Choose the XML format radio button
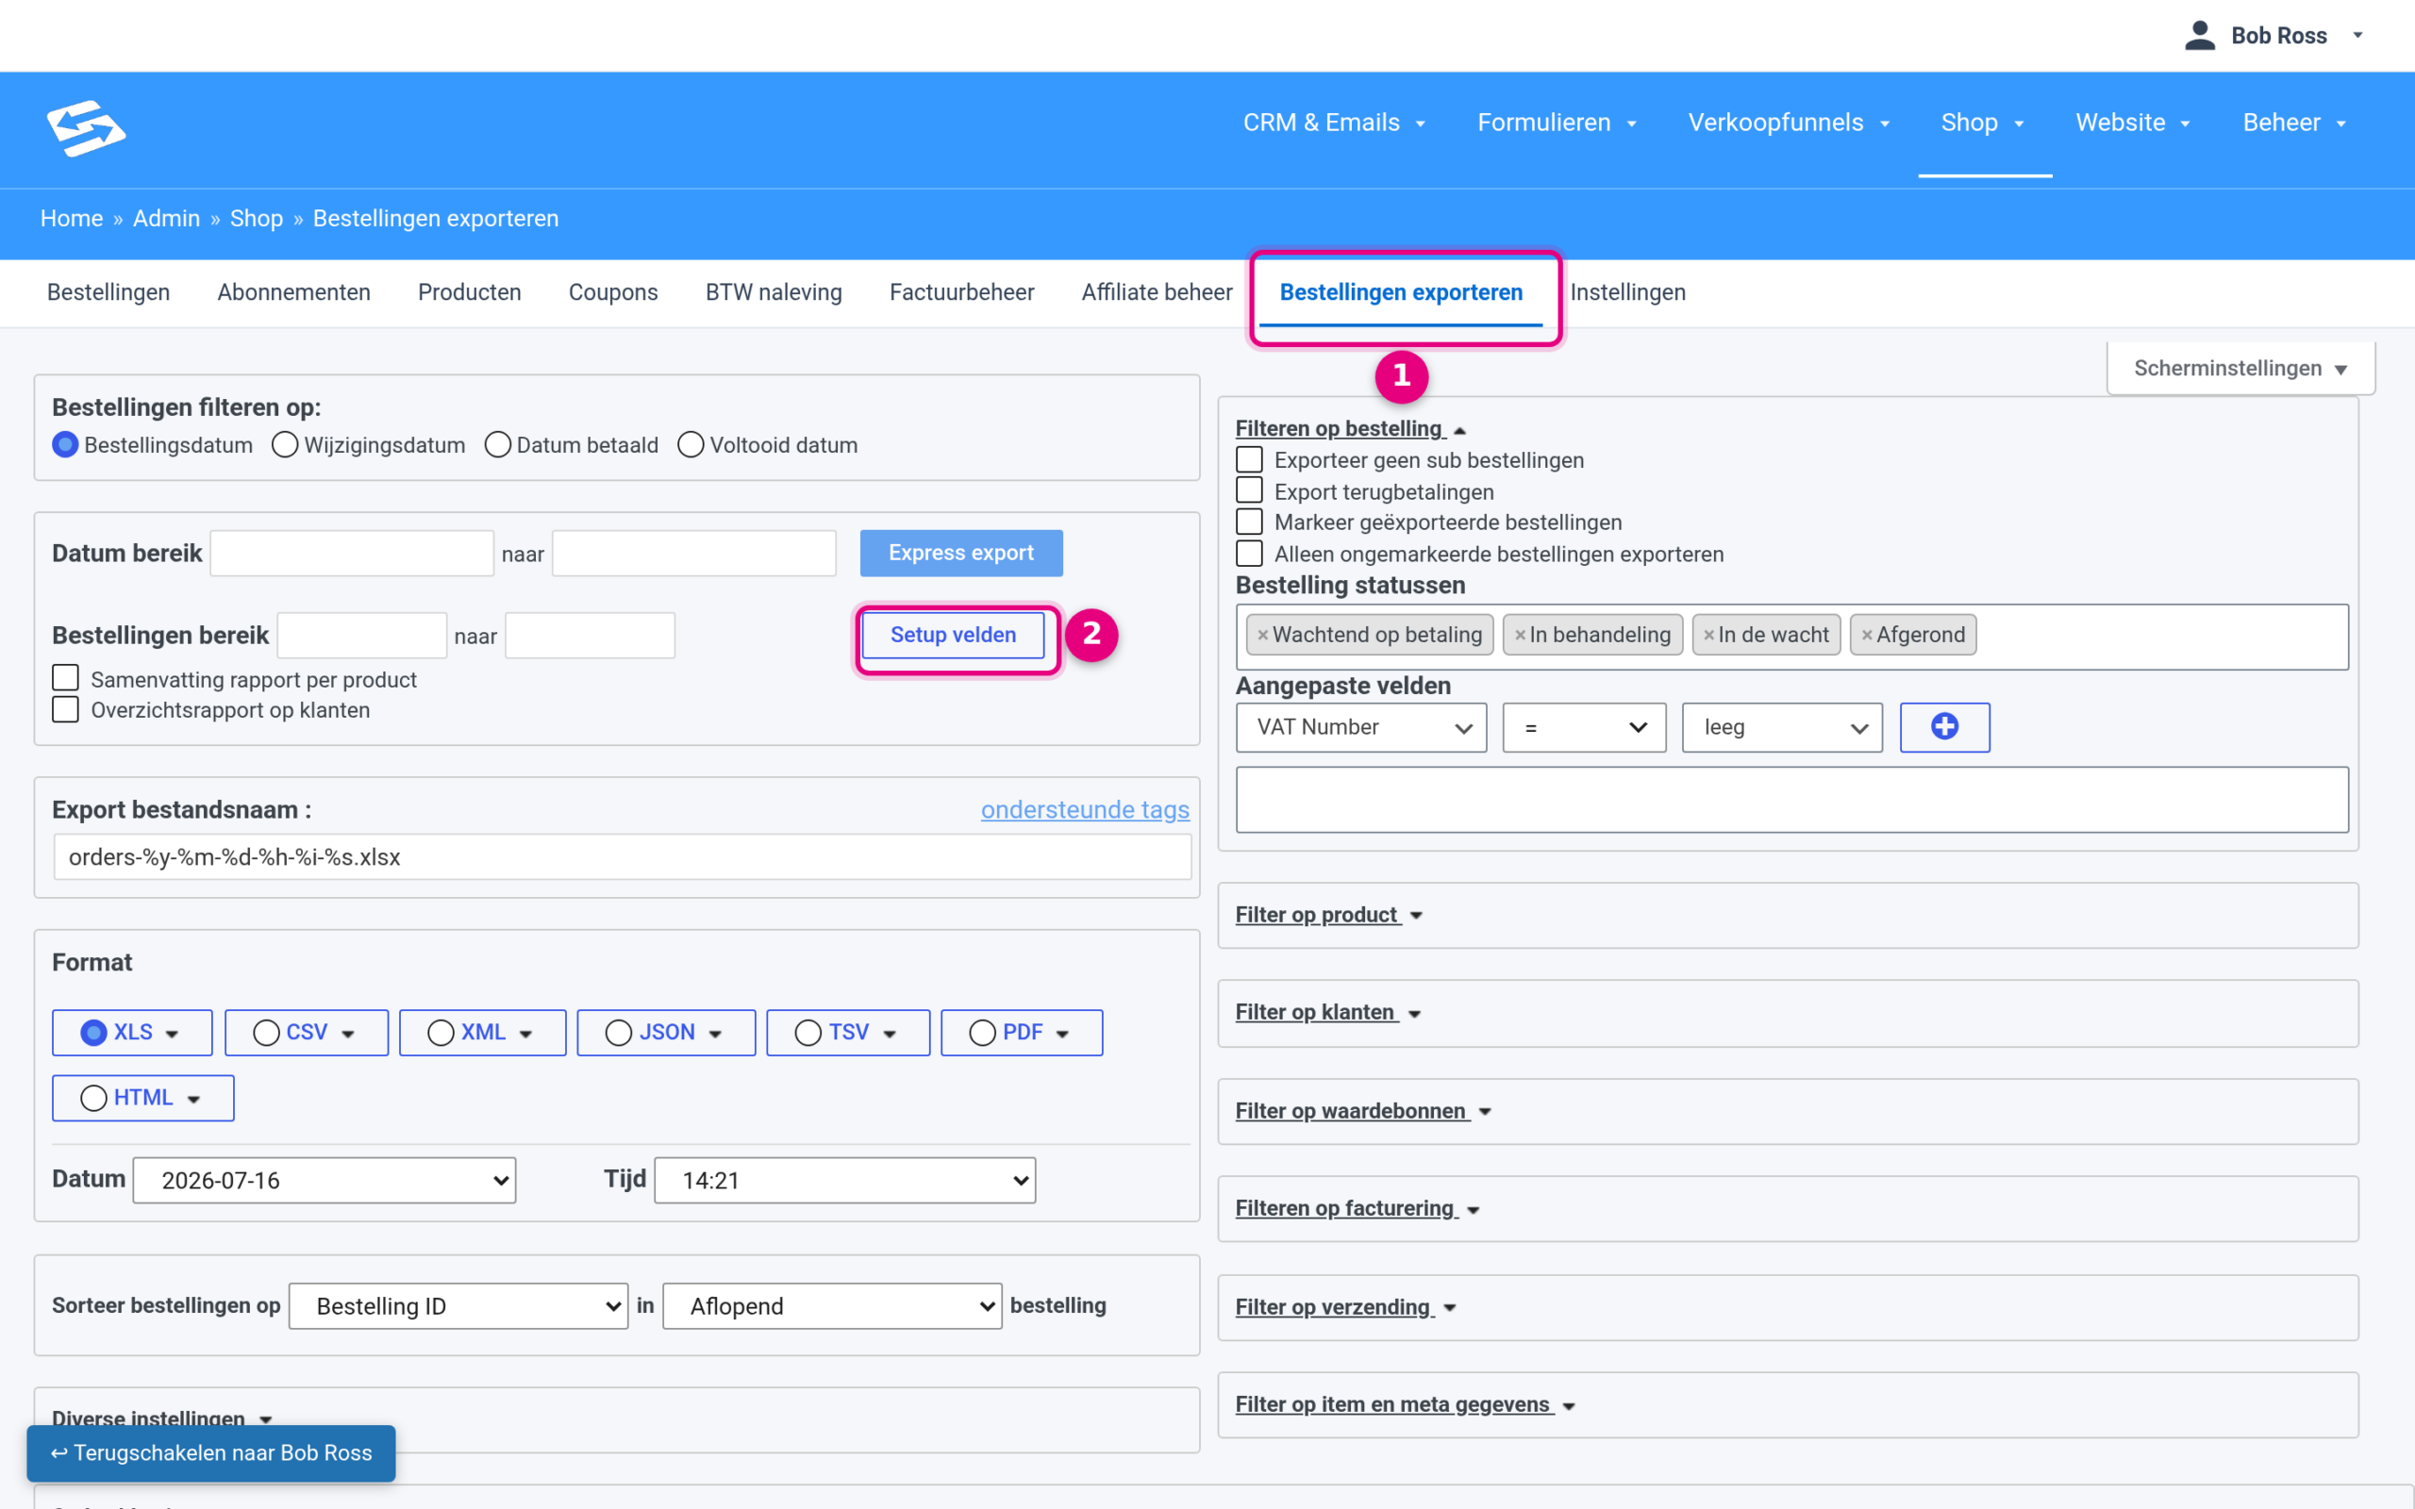 click(x=441, y=1033)
